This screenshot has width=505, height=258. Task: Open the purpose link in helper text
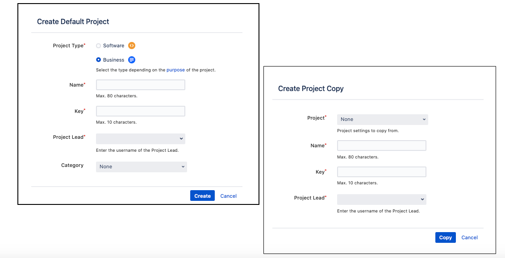tap(175, 70)
